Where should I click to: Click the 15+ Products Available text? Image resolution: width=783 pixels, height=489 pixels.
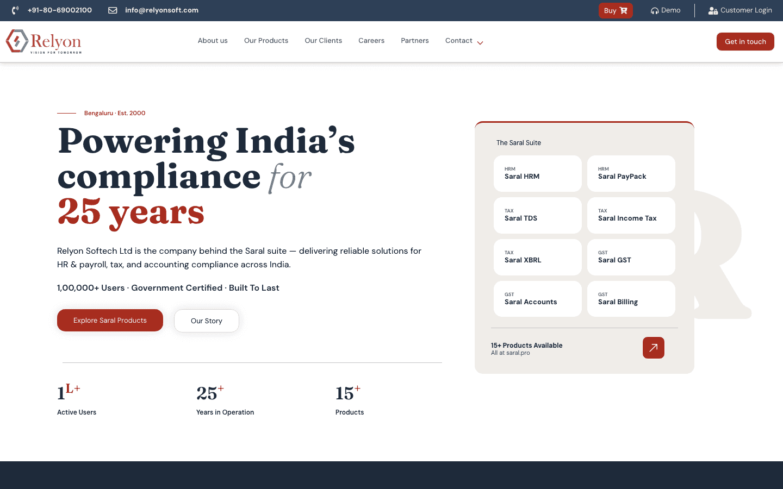(x=526, y=346)
